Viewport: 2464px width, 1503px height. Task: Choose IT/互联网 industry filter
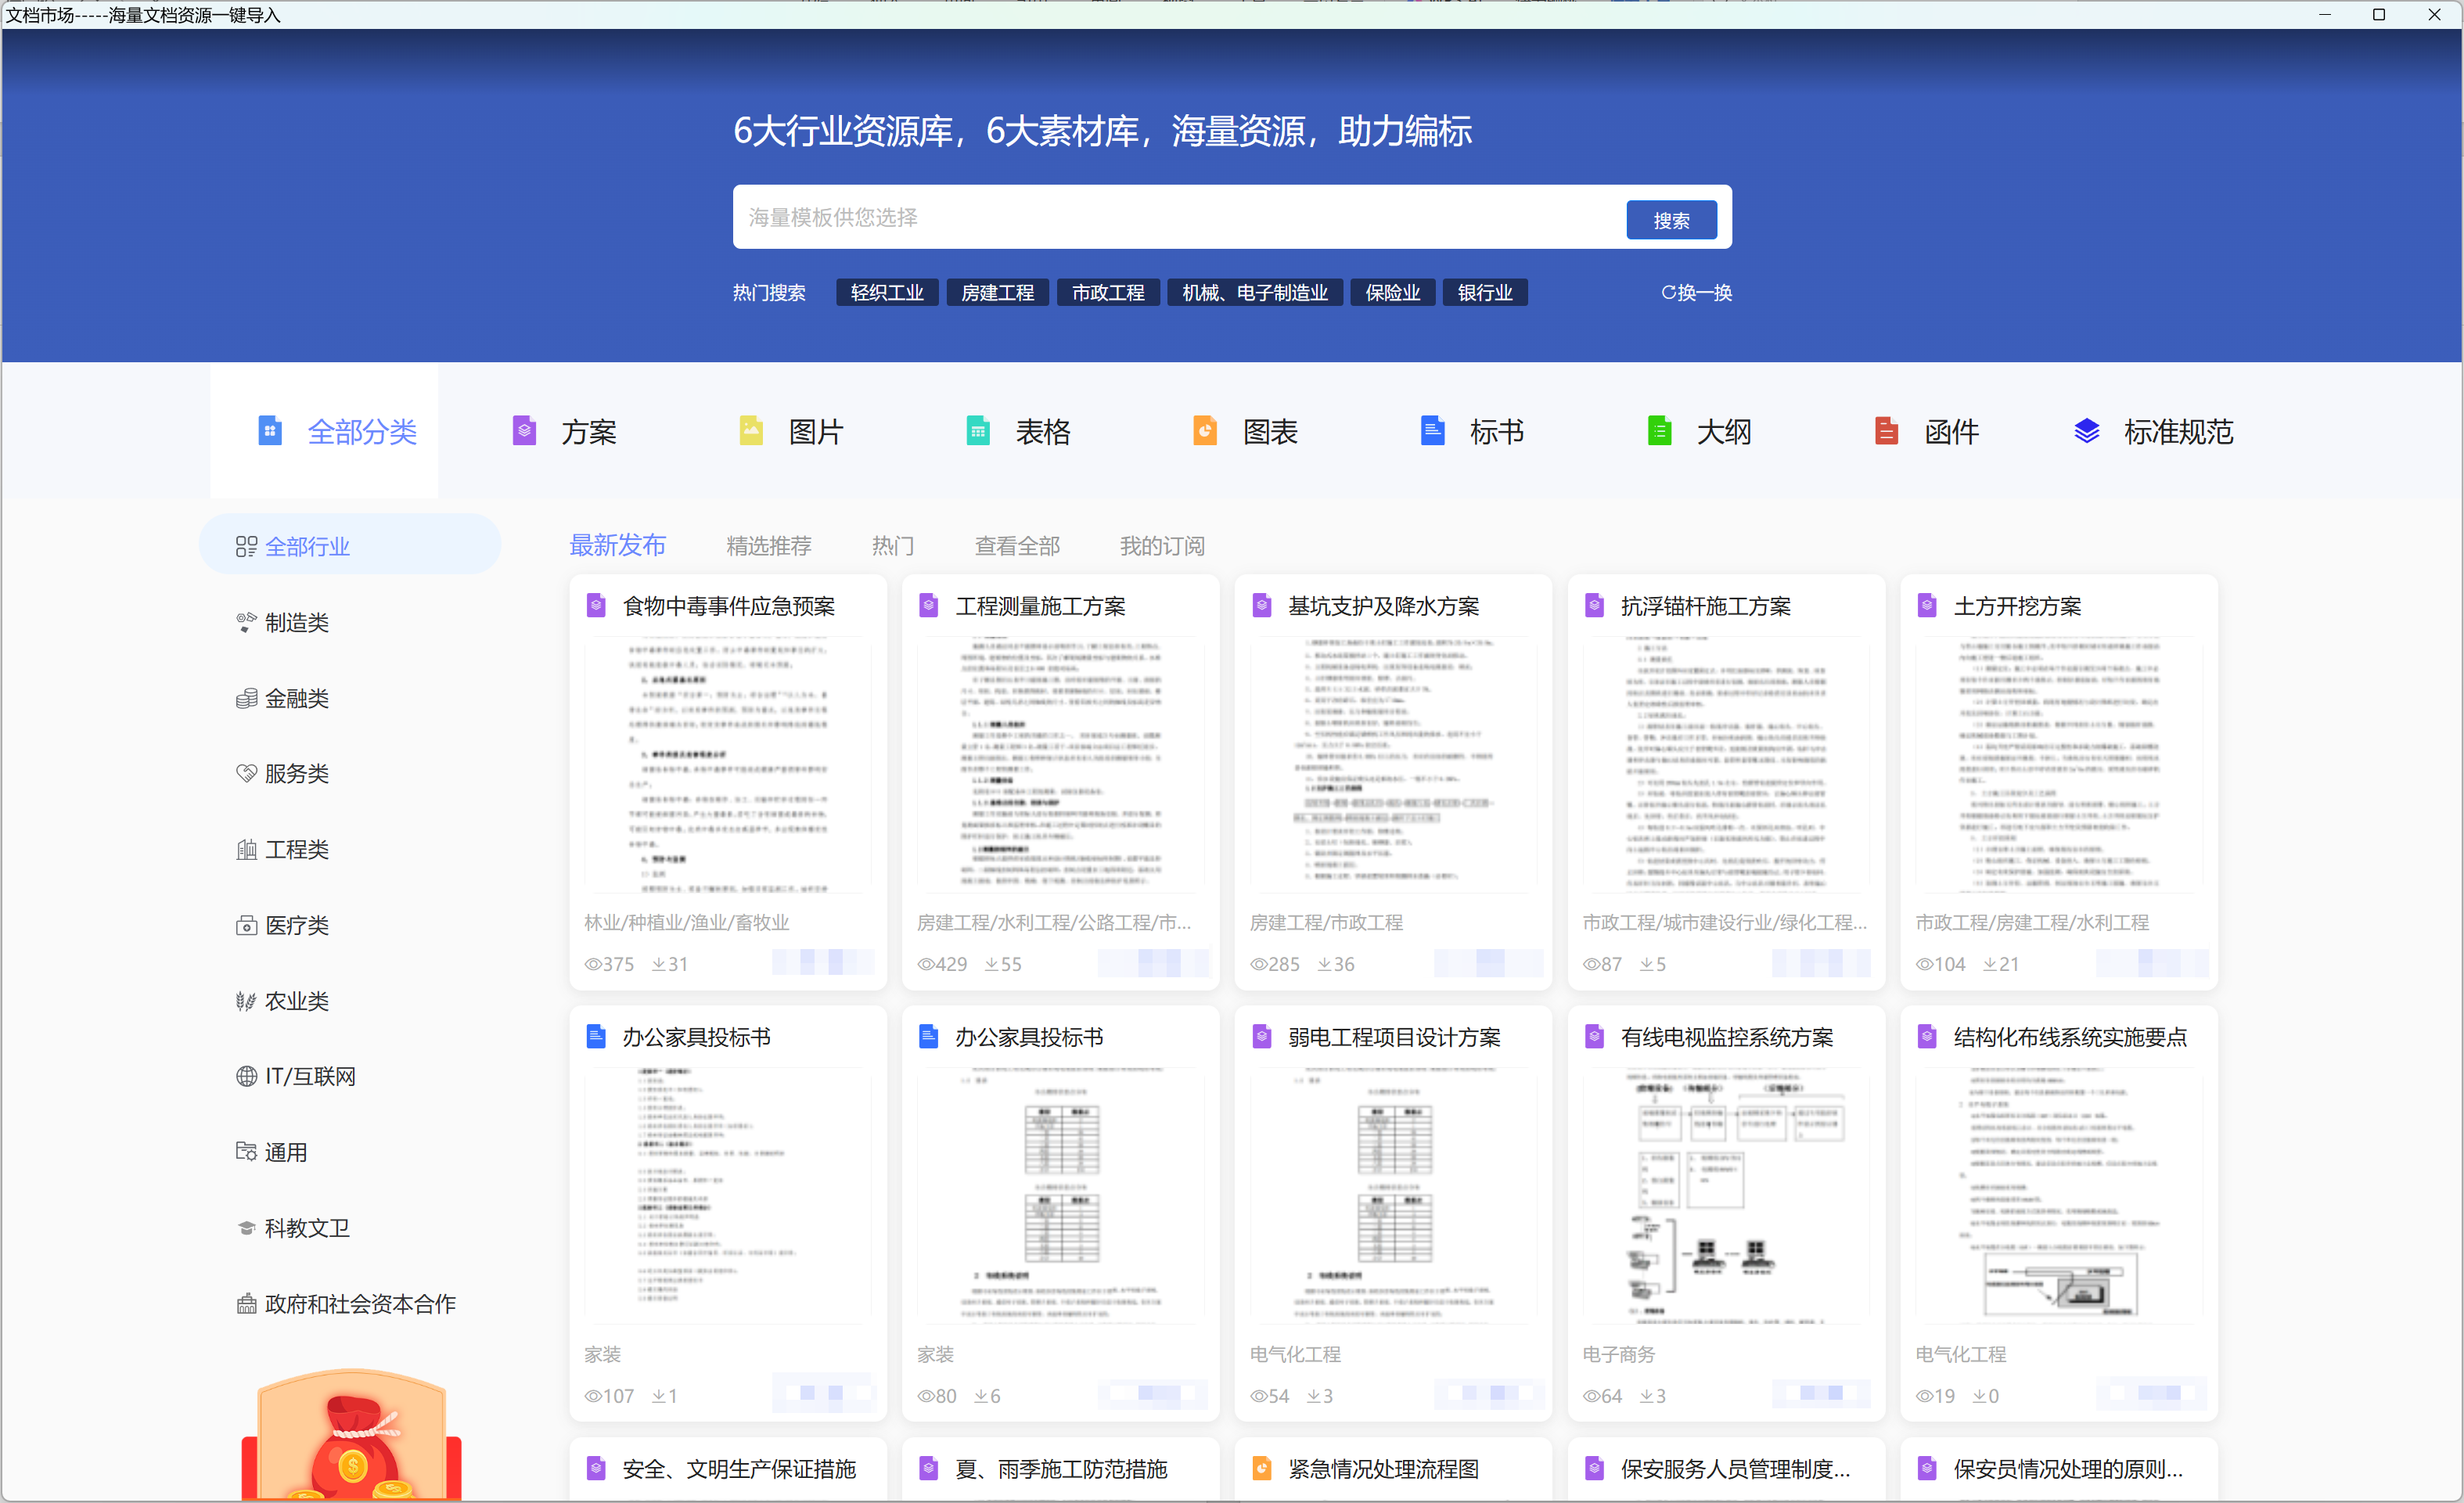(309, 1076)
